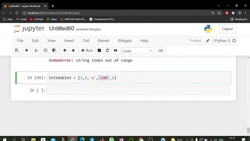Click the Trusted notebook indicator
The height and width of the screenshot is (141, 250).
195,41
